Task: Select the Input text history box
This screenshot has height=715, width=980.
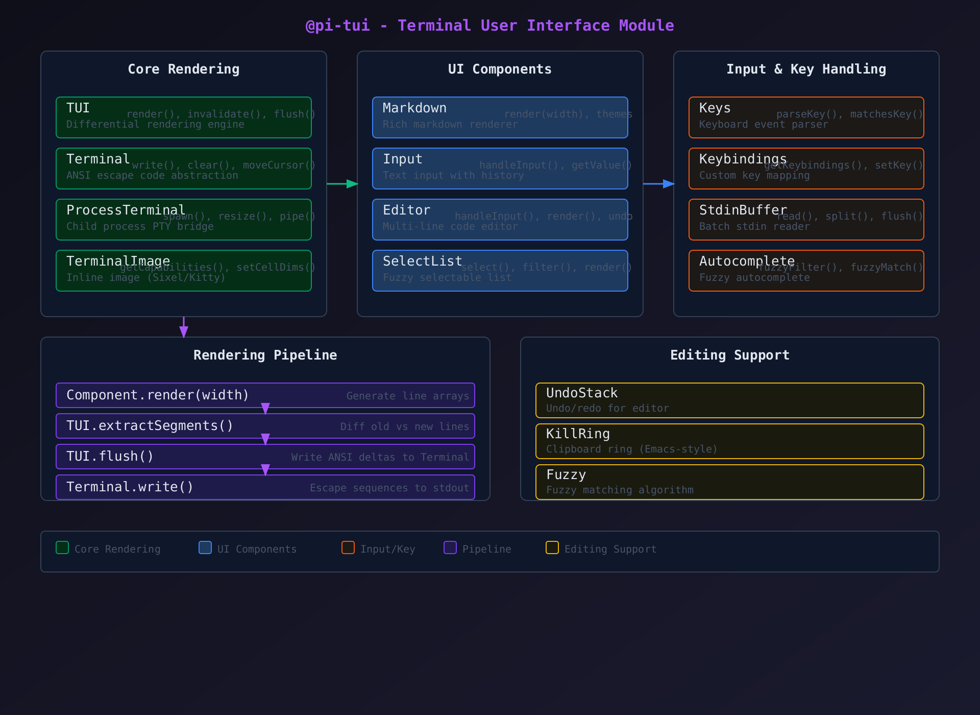Action: [500, 169]
